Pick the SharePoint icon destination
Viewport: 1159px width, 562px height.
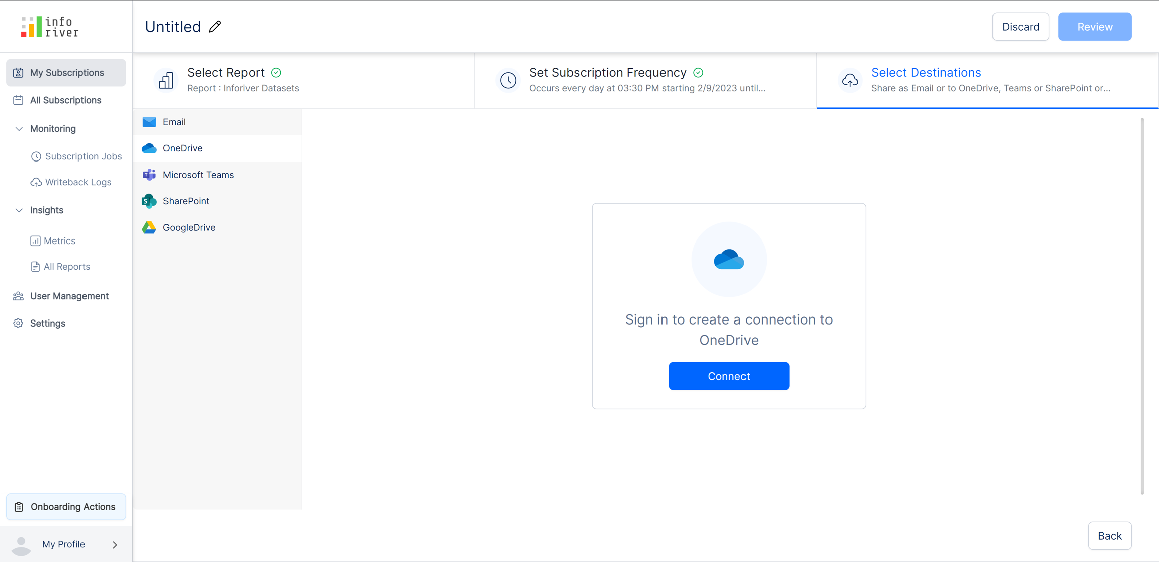coord(149,201)
